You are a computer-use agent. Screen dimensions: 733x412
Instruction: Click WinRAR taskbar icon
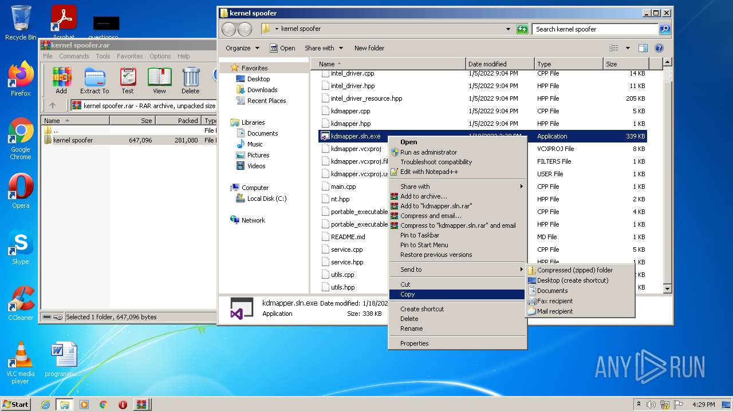coord(141,405)
